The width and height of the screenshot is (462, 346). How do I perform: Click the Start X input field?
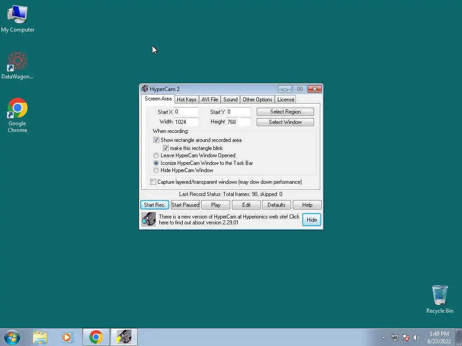186,112
